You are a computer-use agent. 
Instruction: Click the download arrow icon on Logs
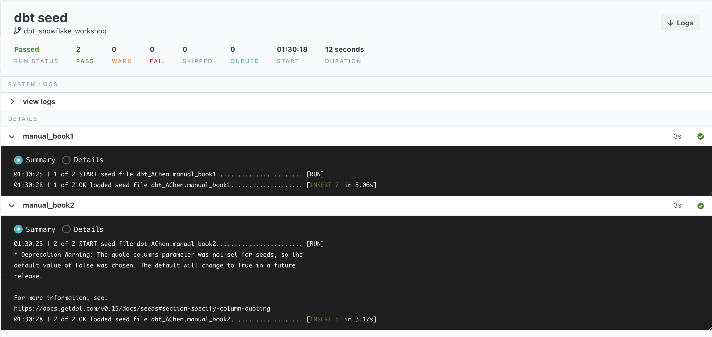670,23
